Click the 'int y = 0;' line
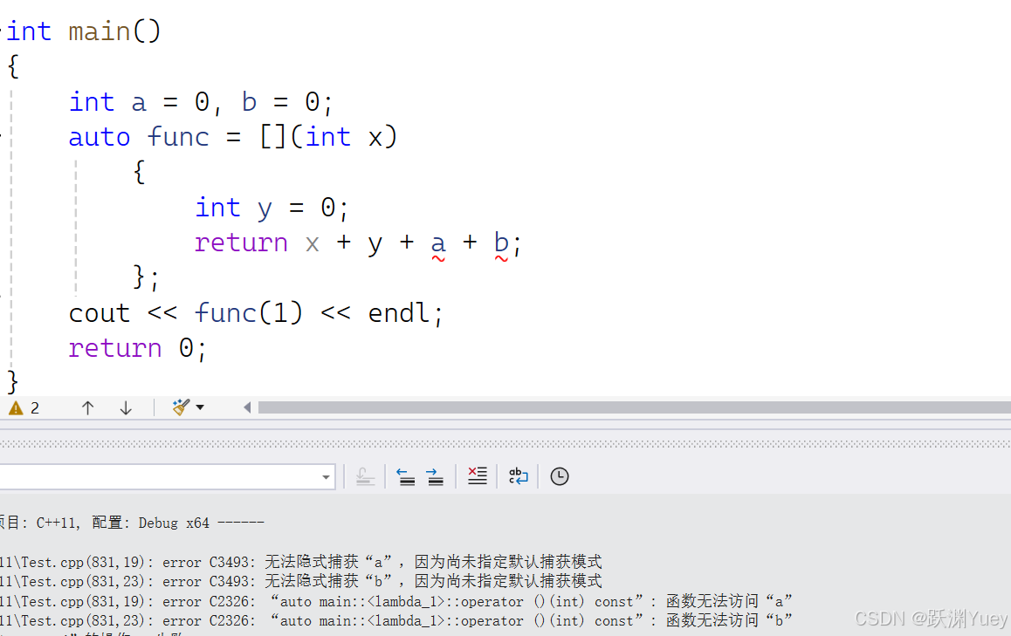Image resolution: width=1011 pixels, height=636 pixels. tap(272, 208)
